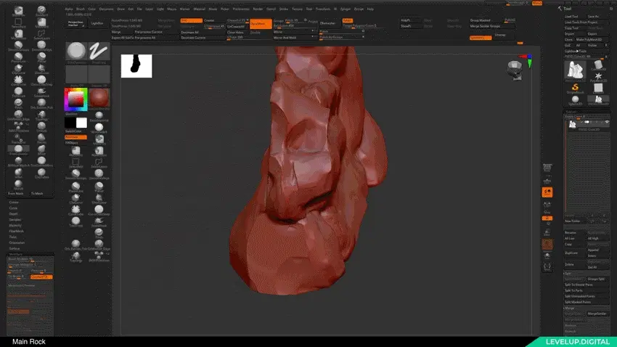Open the Help menu
The height and width of the screenshot is (347, 617).
coord(370,9)
